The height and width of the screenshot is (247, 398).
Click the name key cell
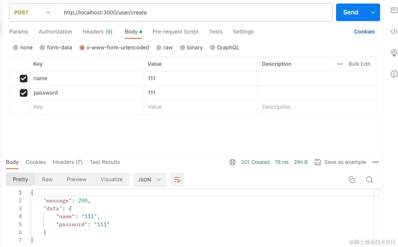click(x=87, y=78)
